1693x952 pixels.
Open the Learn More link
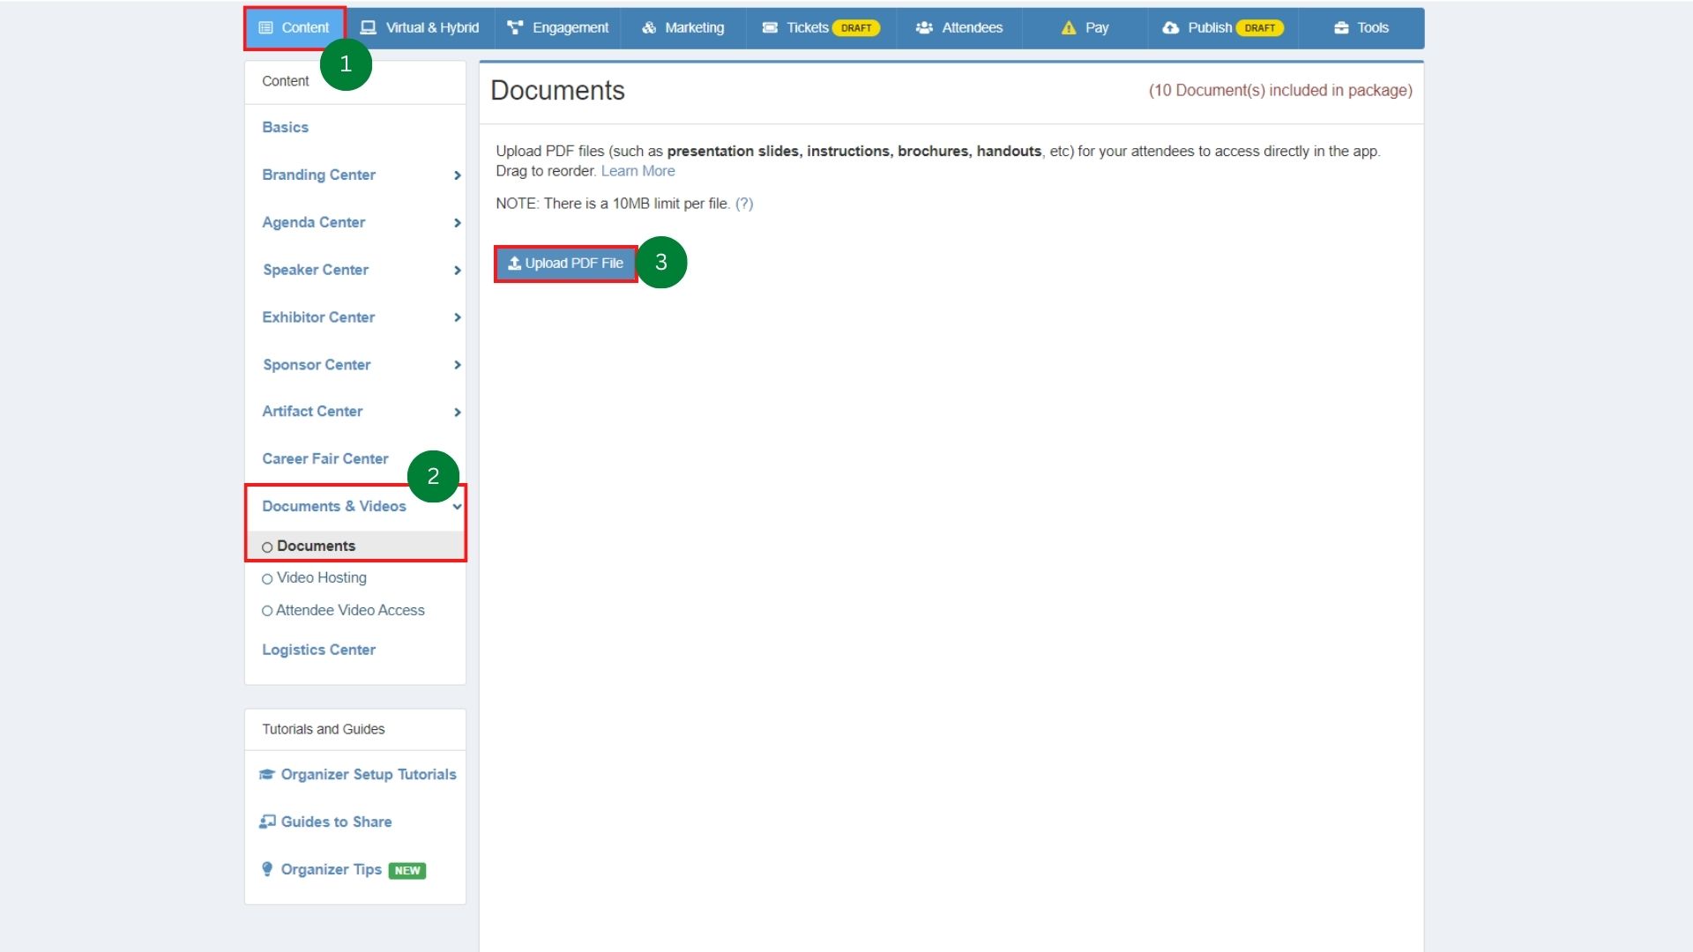coord(638,171)
